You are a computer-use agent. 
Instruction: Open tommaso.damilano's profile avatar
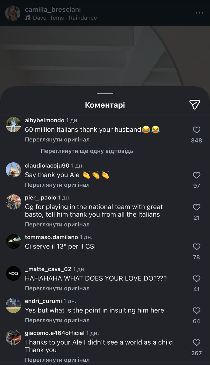coord(13,242)
